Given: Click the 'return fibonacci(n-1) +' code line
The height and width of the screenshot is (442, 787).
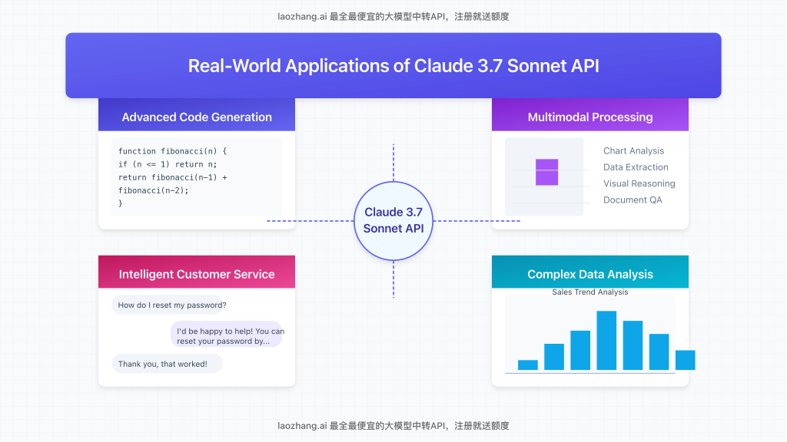Looking at the screenshot, I should point(173,177).
